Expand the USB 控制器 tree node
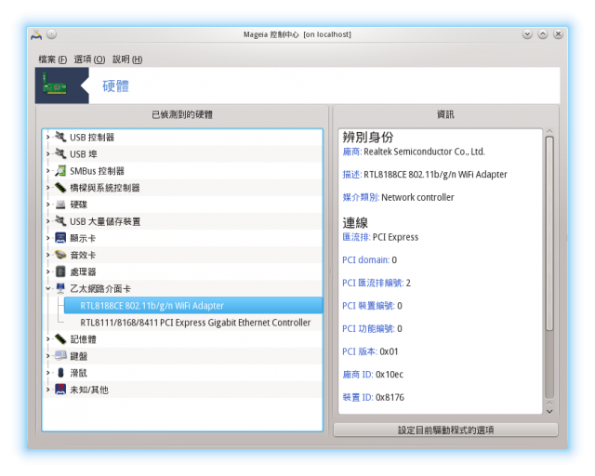Viewport: 595px width, 476px height. pos(47,137)
